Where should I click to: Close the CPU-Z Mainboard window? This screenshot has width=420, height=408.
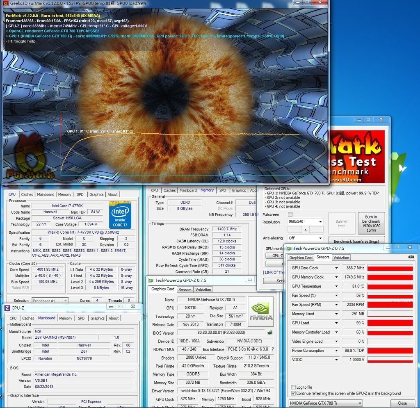point(133,307)
